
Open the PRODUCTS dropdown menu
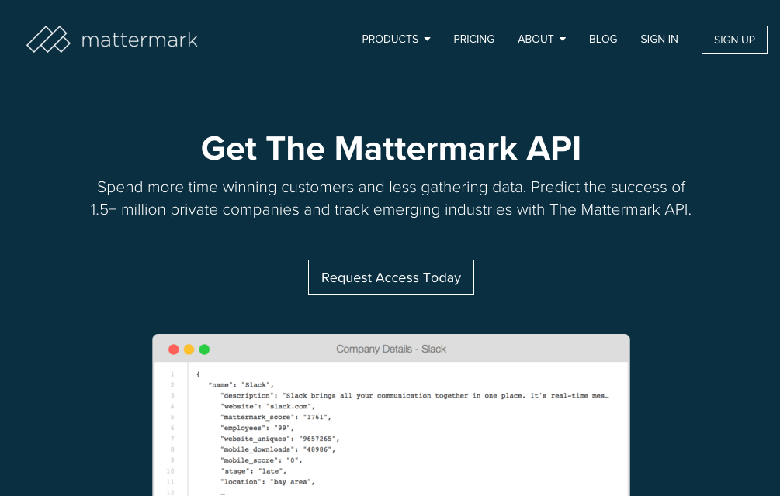pos(390,39)
